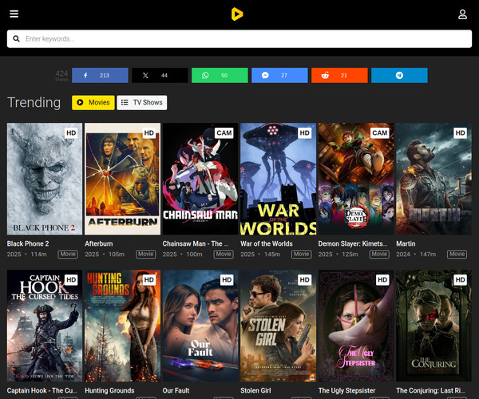Open the user account icon

[x=462, y=14]
